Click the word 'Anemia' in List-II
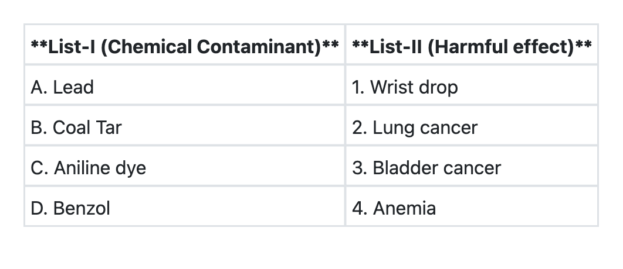Screen dimensions: 623x269 pyautogui.click(x=404, y=208)
